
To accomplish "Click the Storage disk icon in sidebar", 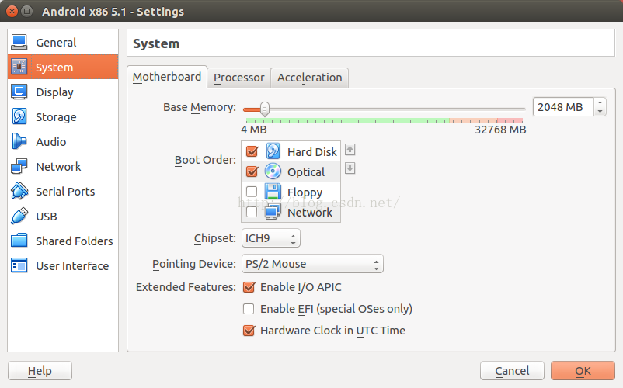I will [x=19, y=116].
